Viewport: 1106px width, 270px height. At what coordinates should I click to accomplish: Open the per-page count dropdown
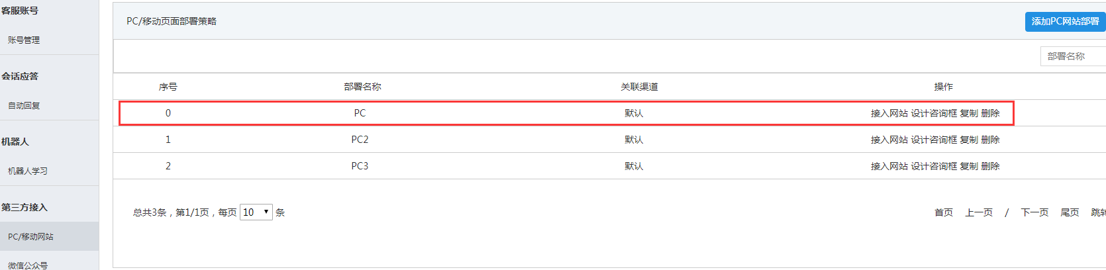[256, 212]
